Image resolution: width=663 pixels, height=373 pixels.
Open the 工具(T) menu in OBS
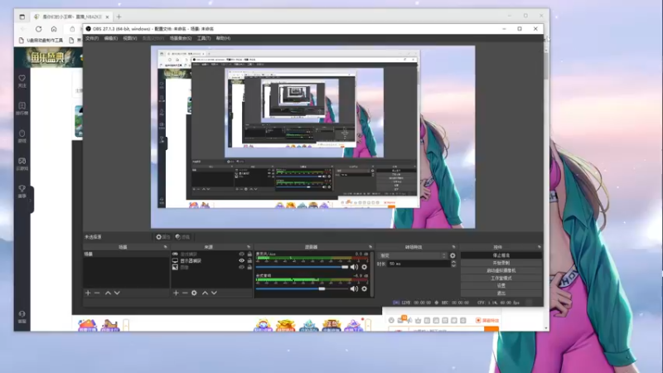click(x=204, y=38)
